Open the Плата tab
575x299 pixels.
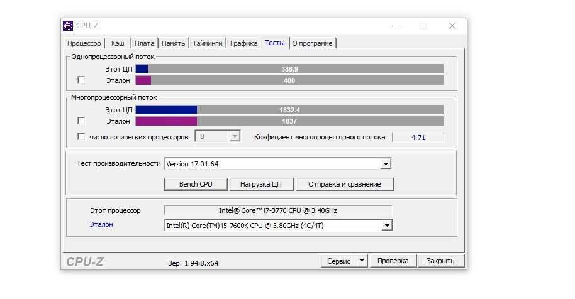pos(145,43)
